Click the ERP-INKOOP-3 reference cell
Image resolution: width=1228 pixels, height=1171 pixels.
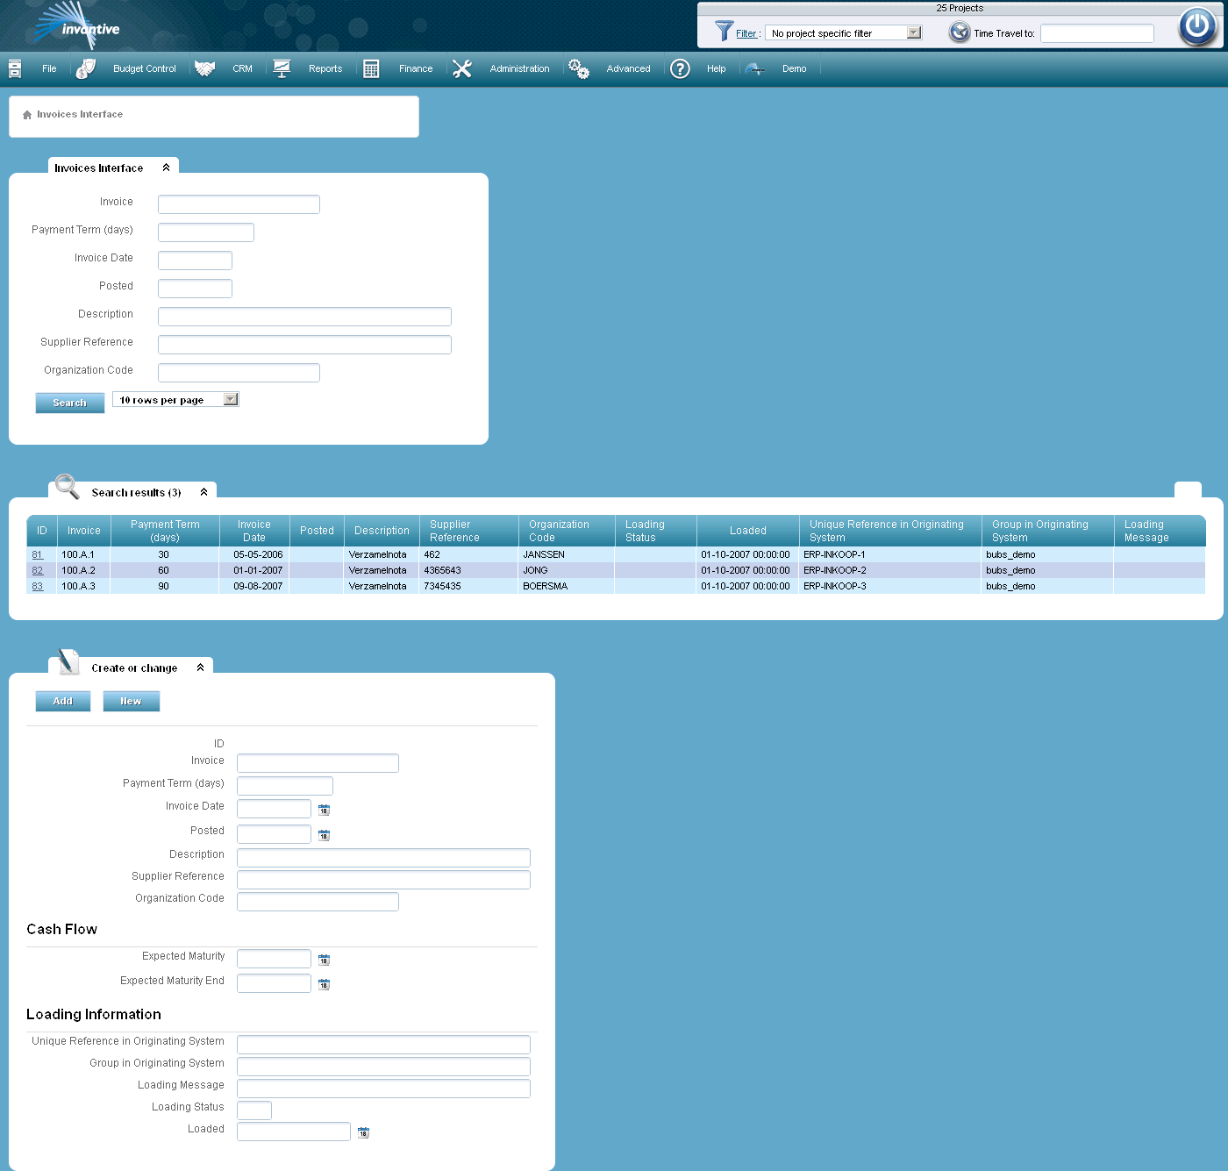tap(890, 586)
